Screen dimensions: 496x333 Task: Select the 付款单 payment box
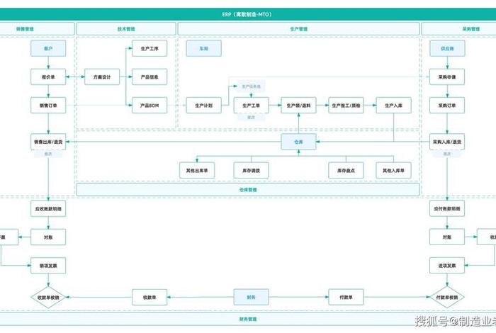click(346, 297)
